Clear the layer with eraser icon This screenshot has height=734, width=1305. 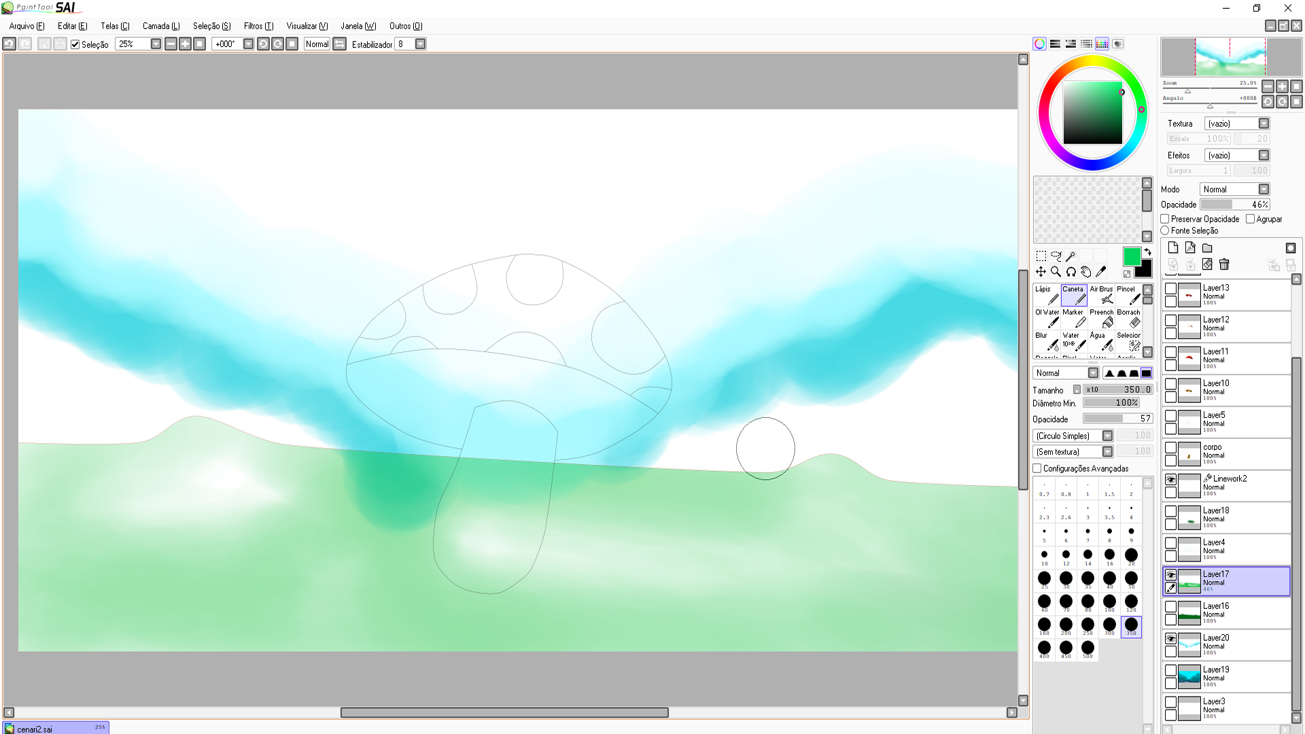pos(1207,264)
